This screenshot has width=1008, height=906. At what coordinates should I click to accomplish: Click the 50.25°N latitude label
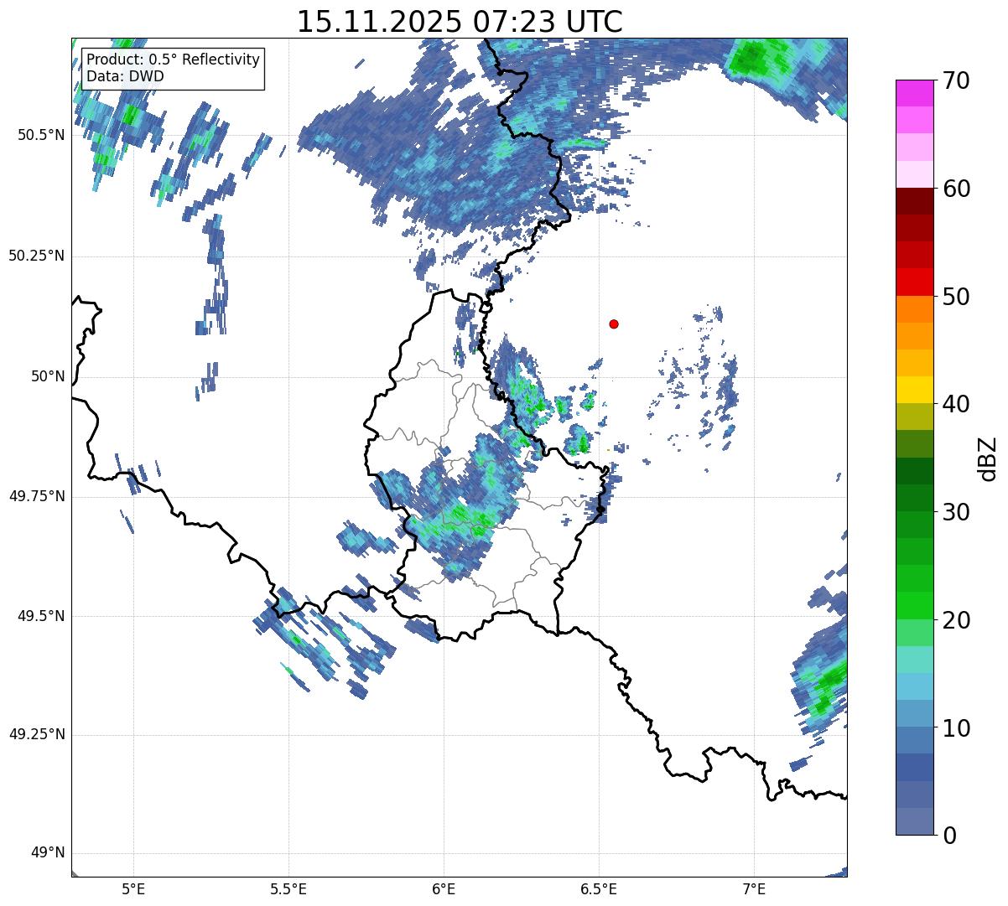[x=36, y=256]
